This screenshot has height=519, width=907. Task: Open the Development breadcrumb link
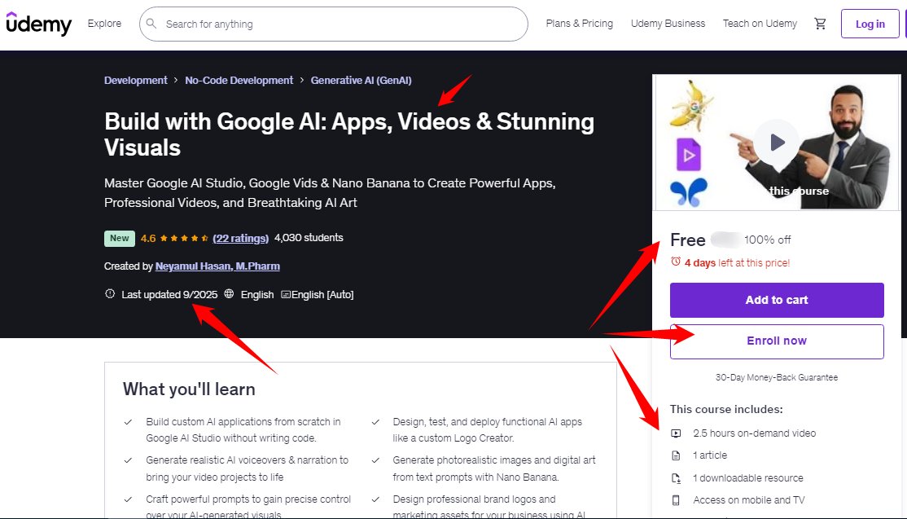[135, 81]
